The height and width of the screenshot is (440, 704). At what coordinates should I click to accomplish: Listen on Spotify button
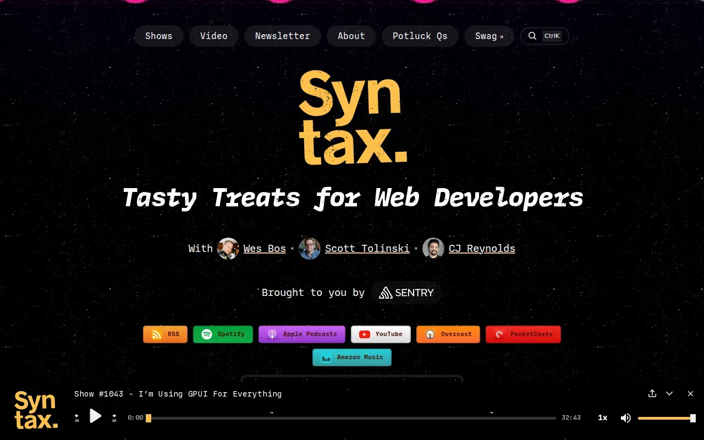[223, 334]
